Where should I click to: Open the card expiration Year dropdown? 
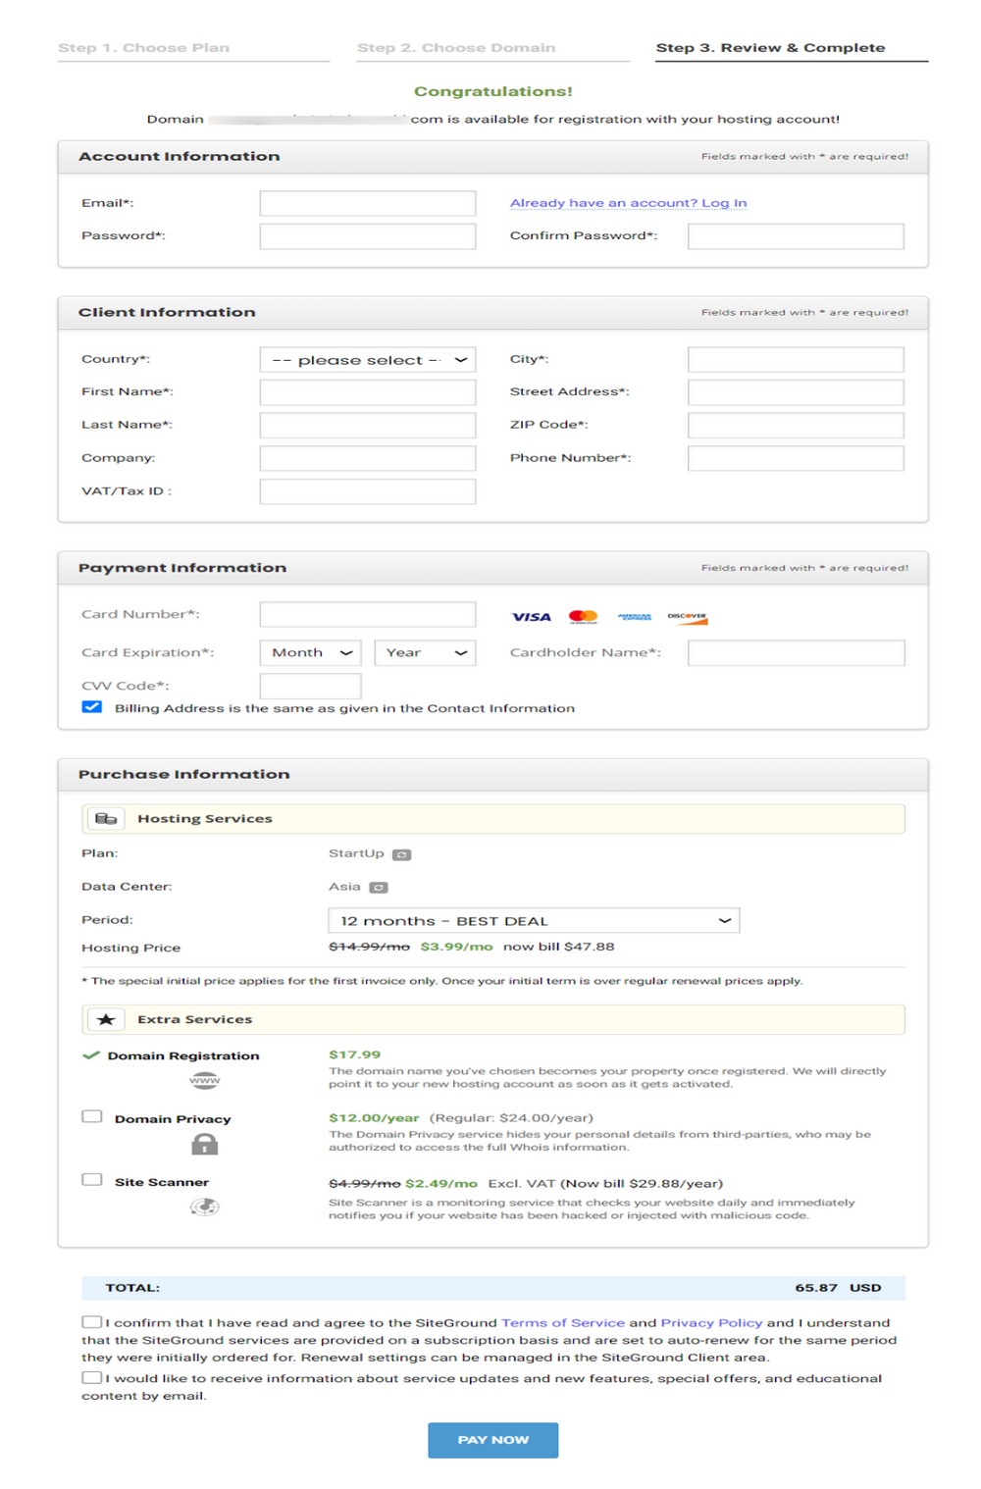pyautogui.click(x=425, y=653)
